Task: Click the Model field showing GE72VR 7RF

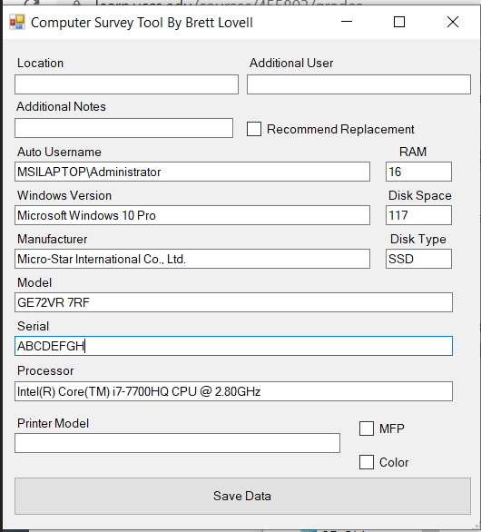Action: [234, 302]
